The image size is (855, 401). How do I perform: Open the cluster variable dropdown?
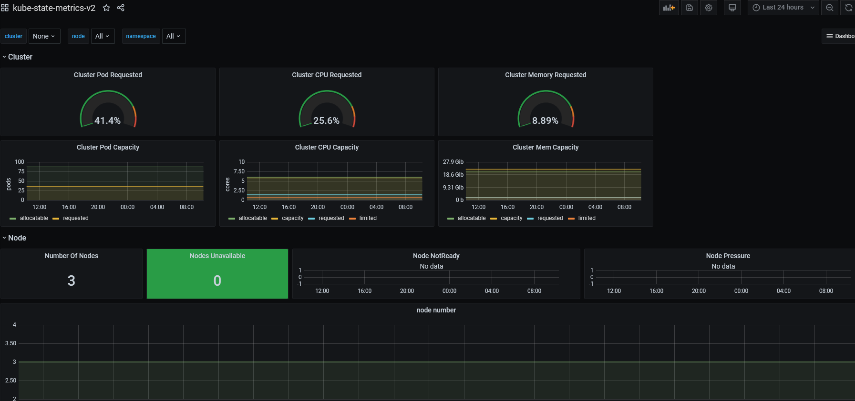(x=44, y=36)
